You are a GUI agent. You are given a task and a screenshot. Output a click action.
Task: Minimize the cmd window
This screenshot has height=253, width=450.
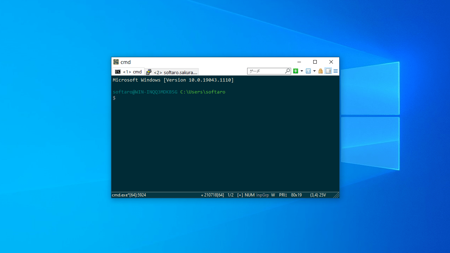(299, 62)
